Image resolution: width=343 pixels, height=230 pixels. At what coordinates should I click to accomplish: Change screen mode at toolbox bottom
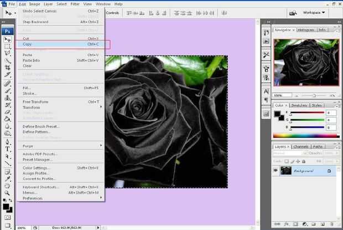[x=7, y=225]
